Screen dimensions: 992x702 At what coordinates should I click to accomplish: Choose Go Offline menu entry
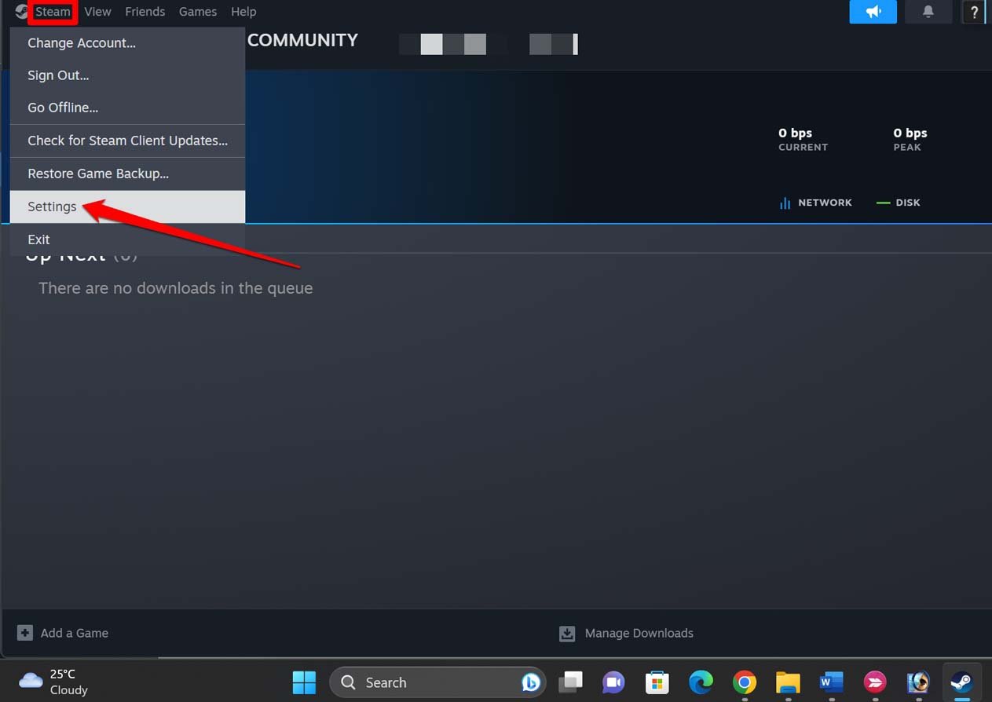63,108
